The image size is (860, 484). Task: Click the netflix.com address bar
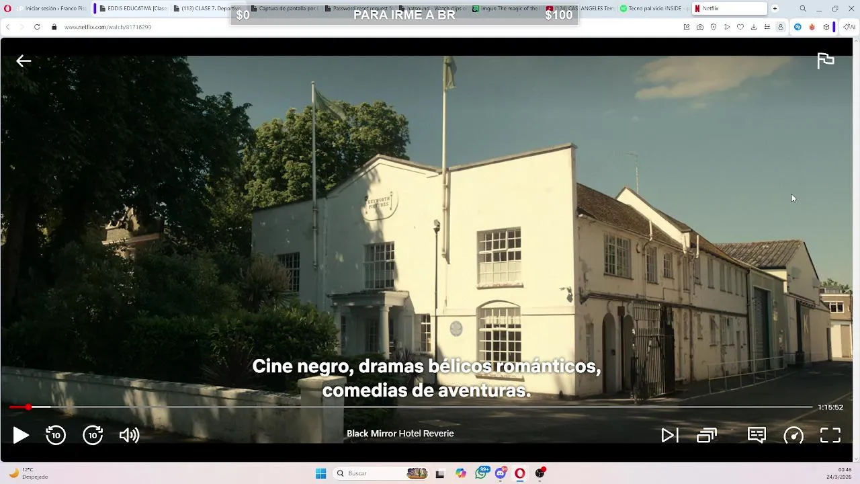pos(363,27)
